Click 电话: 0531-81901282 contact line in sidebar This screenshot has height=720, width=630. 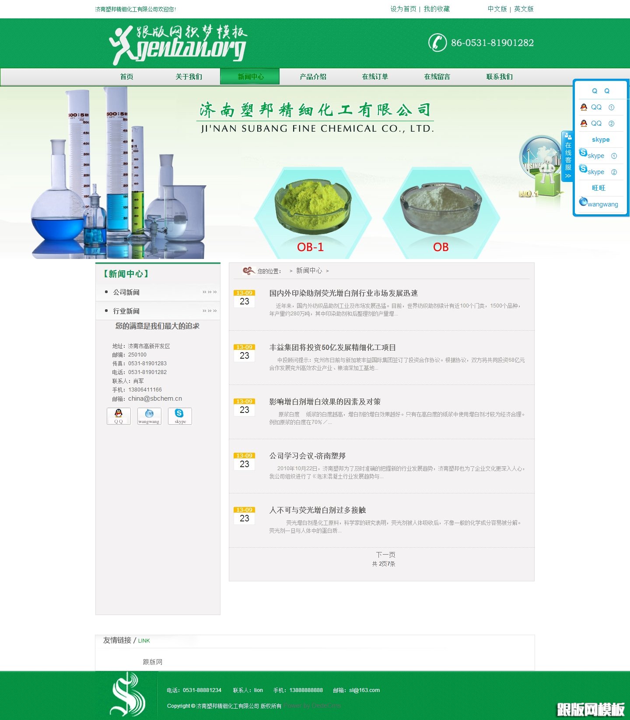click(140, 372)
